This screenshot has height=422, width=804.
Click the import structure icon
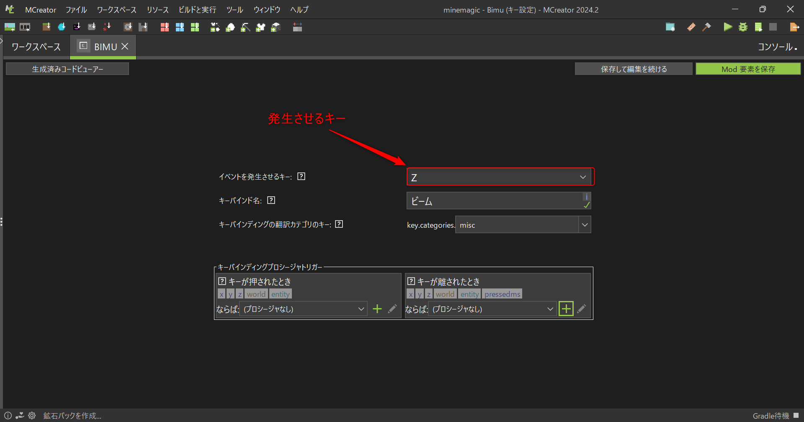pos(143,27)
